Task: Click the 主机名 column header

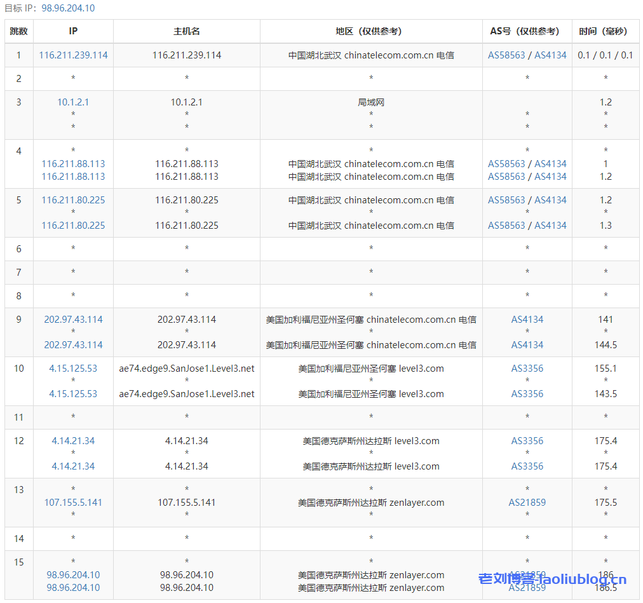Action: point(186,31)
